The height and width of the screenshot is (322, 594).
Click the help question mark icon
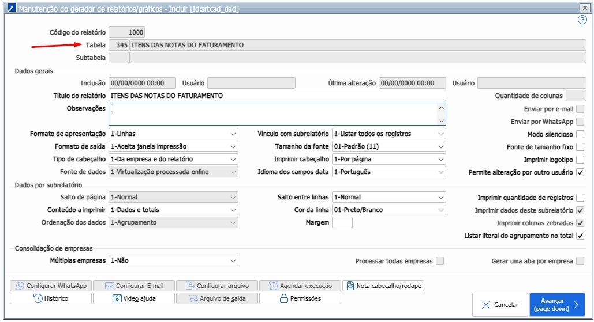(582, 20)
